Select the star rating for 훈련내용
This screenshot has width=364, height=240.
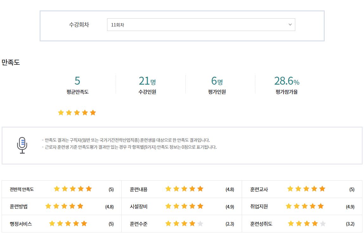point(184,189)
